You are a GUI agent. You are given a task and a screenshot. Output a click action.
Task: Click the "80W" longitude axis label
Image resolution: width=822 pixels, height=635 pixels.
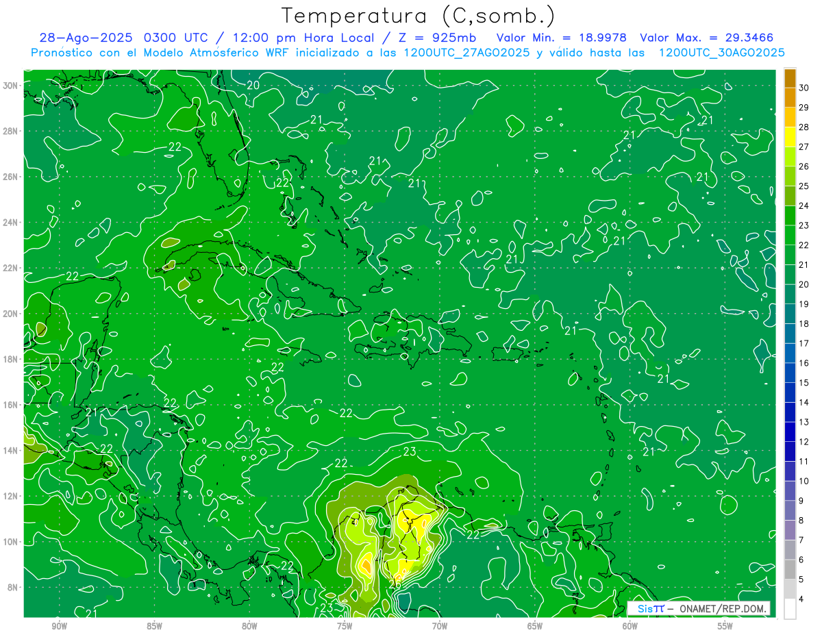(249, 625)
